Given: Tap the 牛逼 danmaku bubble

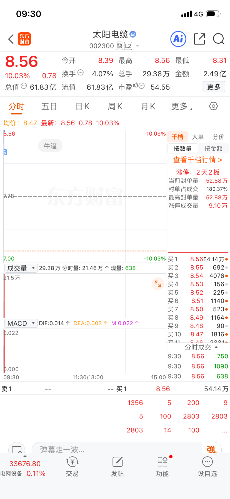Looking at the screenshot, I should pos(50,146).
